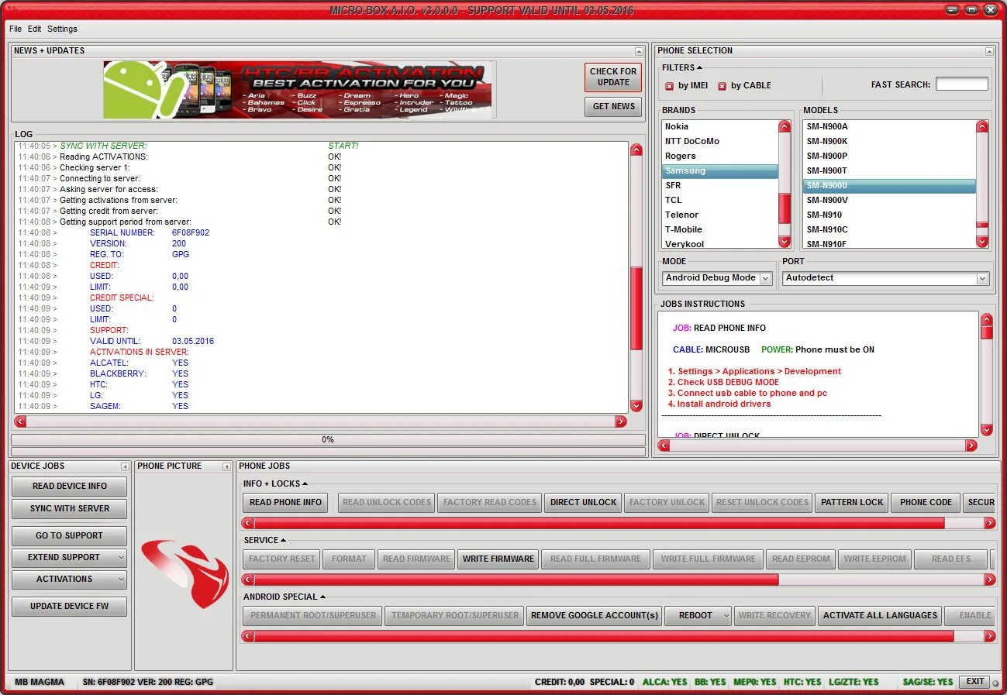The width and height of the screenshot is (1007, 695).
Task: Click the Exit button
Action: [x=975, y=682]
